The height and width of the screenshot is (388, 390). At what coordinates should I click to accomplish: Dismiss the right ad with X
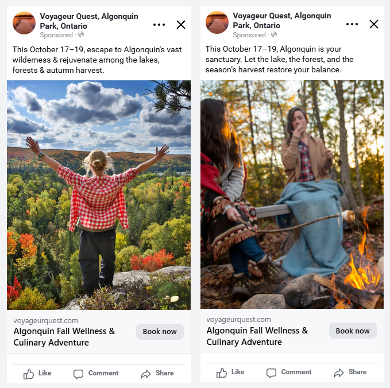point(374,24)
